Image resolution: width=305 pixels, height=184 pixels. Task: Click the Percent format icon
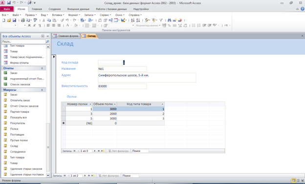169,25
